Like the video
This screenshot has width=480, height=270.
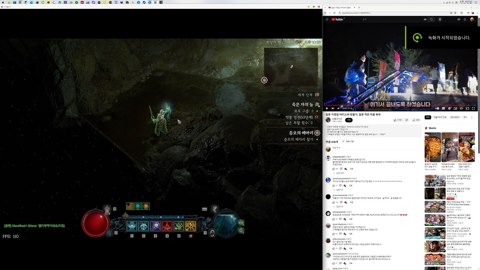point(397,120)
